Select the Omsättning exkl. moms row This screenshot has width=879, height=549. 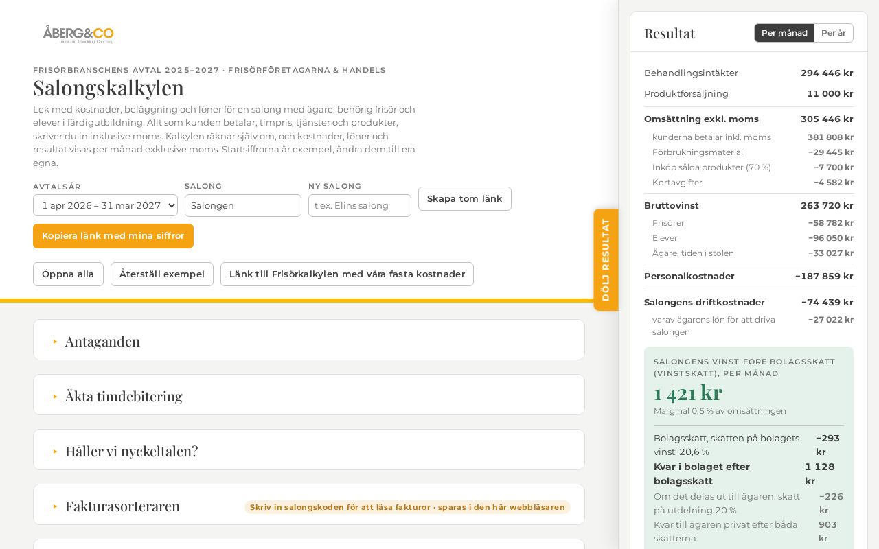click(x=749, y=119)
